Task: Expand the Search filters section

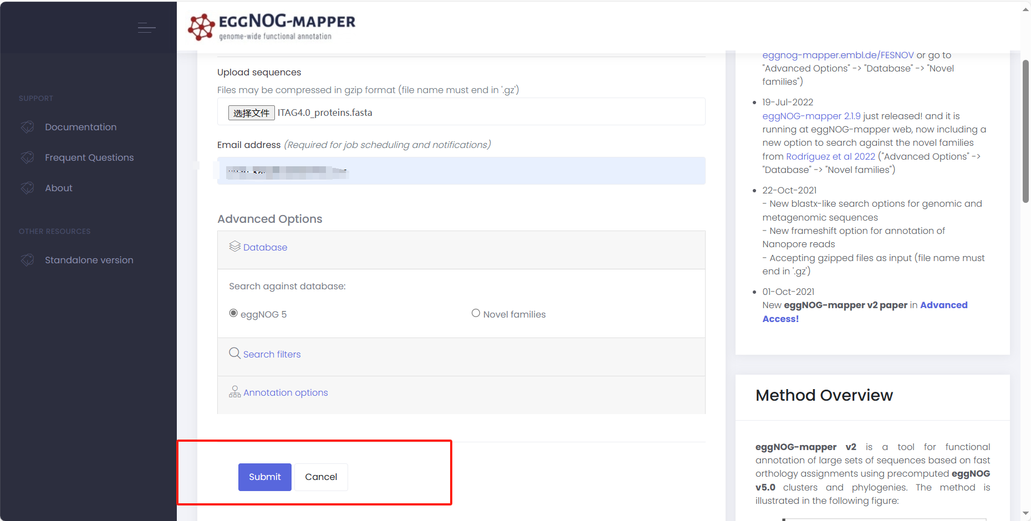Action: click(272, 354)
